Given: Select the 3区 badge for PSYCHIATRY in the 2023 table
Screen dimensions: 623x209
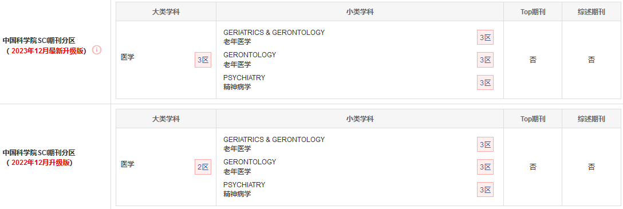Looking at the screenshot, I should 485,82.
